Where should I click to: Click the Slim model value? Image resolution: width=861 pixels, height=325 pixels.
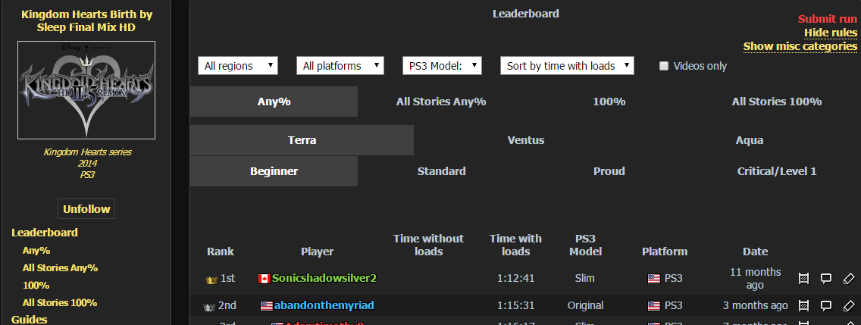pos(585,278)
